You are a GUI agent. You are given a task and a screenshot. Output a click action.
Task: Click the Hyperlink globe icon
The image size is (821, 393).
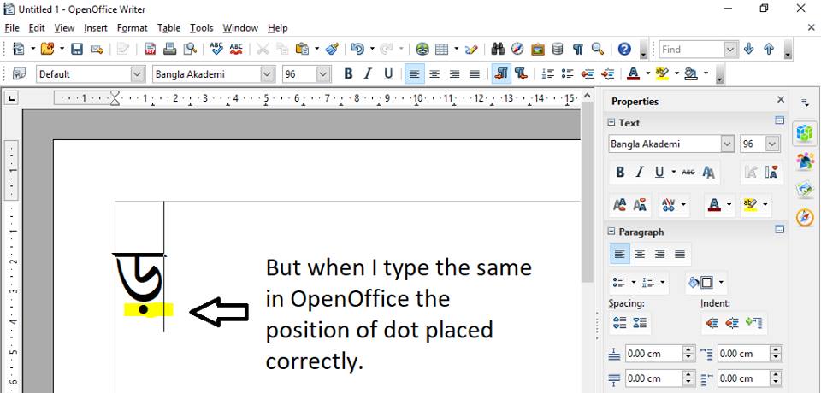pyautogui.click(x=422, y=50)
